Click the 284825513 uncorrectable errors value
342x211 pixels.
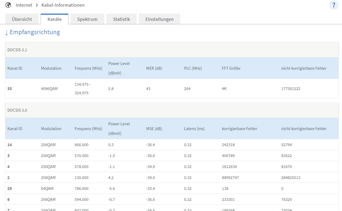(x=291, y=178)
